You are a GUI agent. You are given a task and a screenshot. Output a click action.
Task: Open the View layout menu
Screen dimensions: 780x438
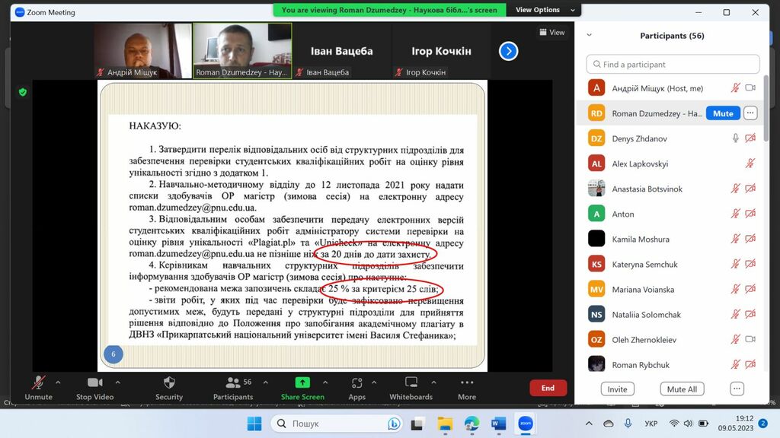click(552, 33)
